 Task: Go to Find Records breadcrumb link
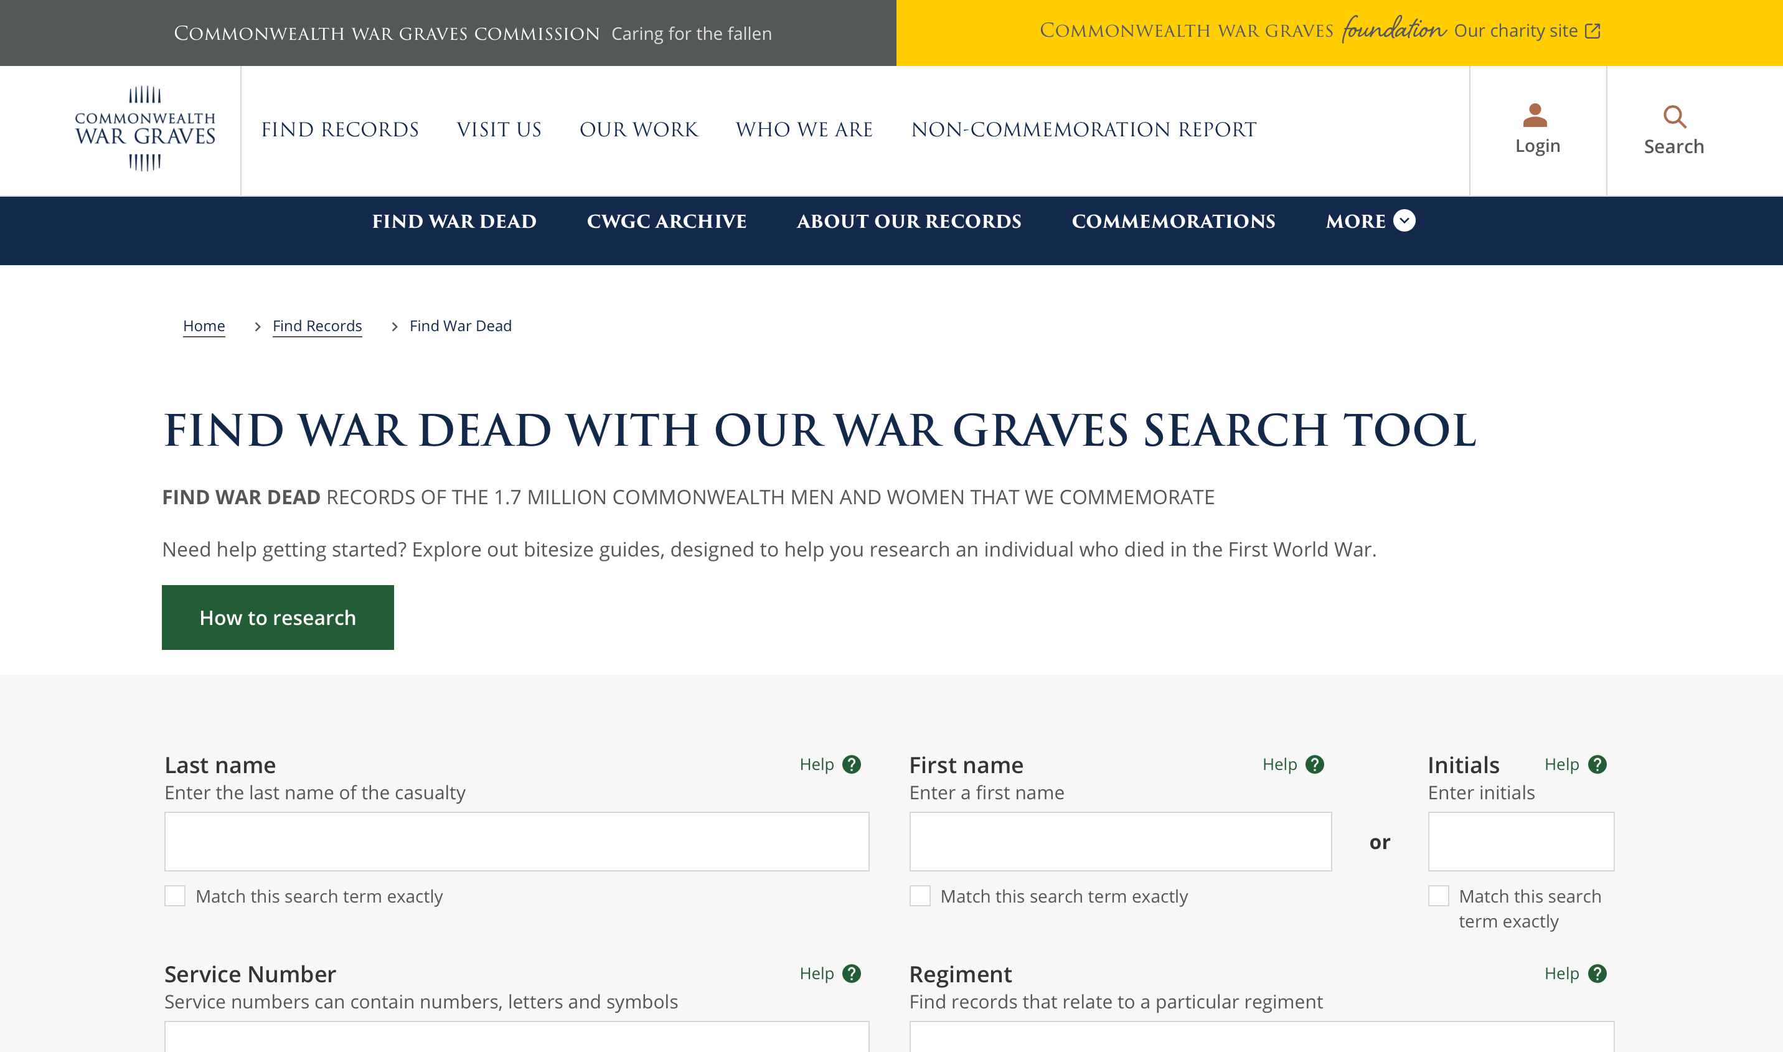318,326
